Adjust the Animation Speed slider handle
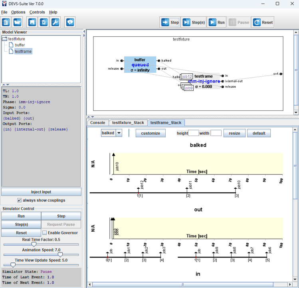This screenshot has height=288, width=299. pos(60,254)
